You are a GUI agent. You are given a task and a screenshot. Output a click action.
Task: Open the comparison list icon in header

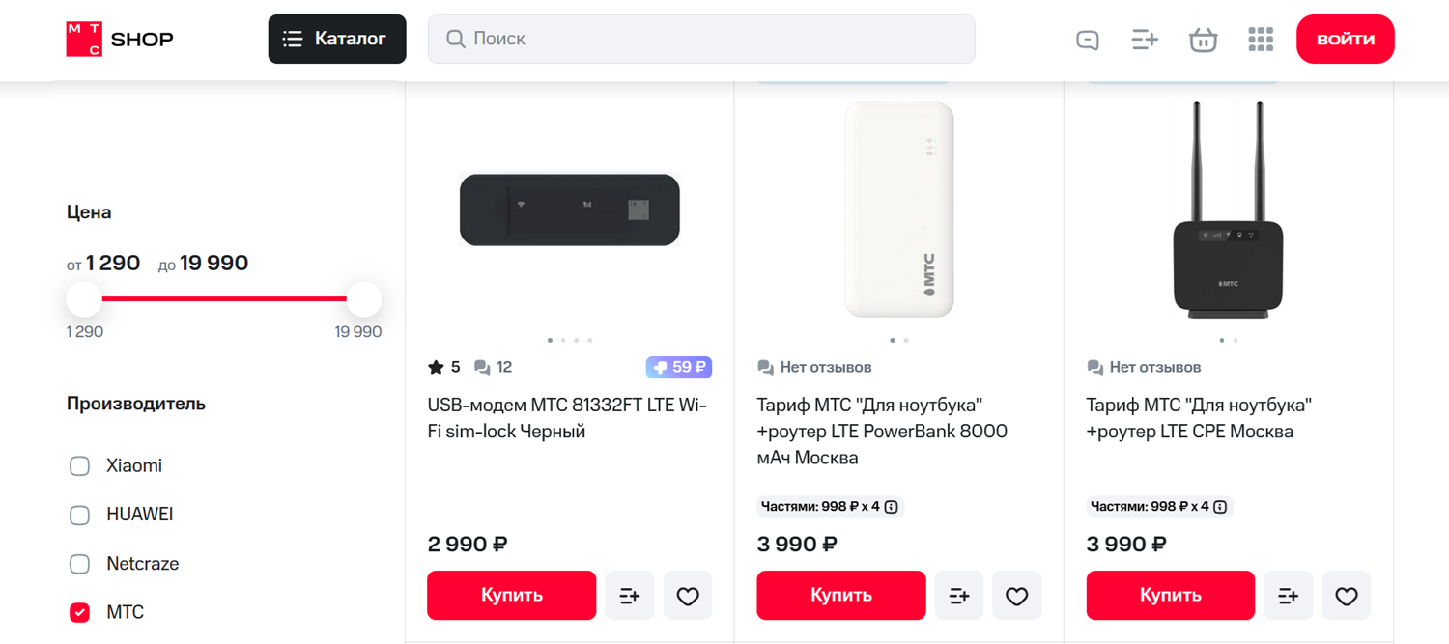pyautogui.click(x=1145, y=39)
